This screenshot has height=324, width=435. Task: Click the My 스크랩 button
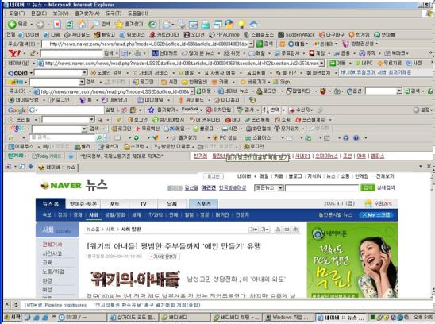(376, 215)
